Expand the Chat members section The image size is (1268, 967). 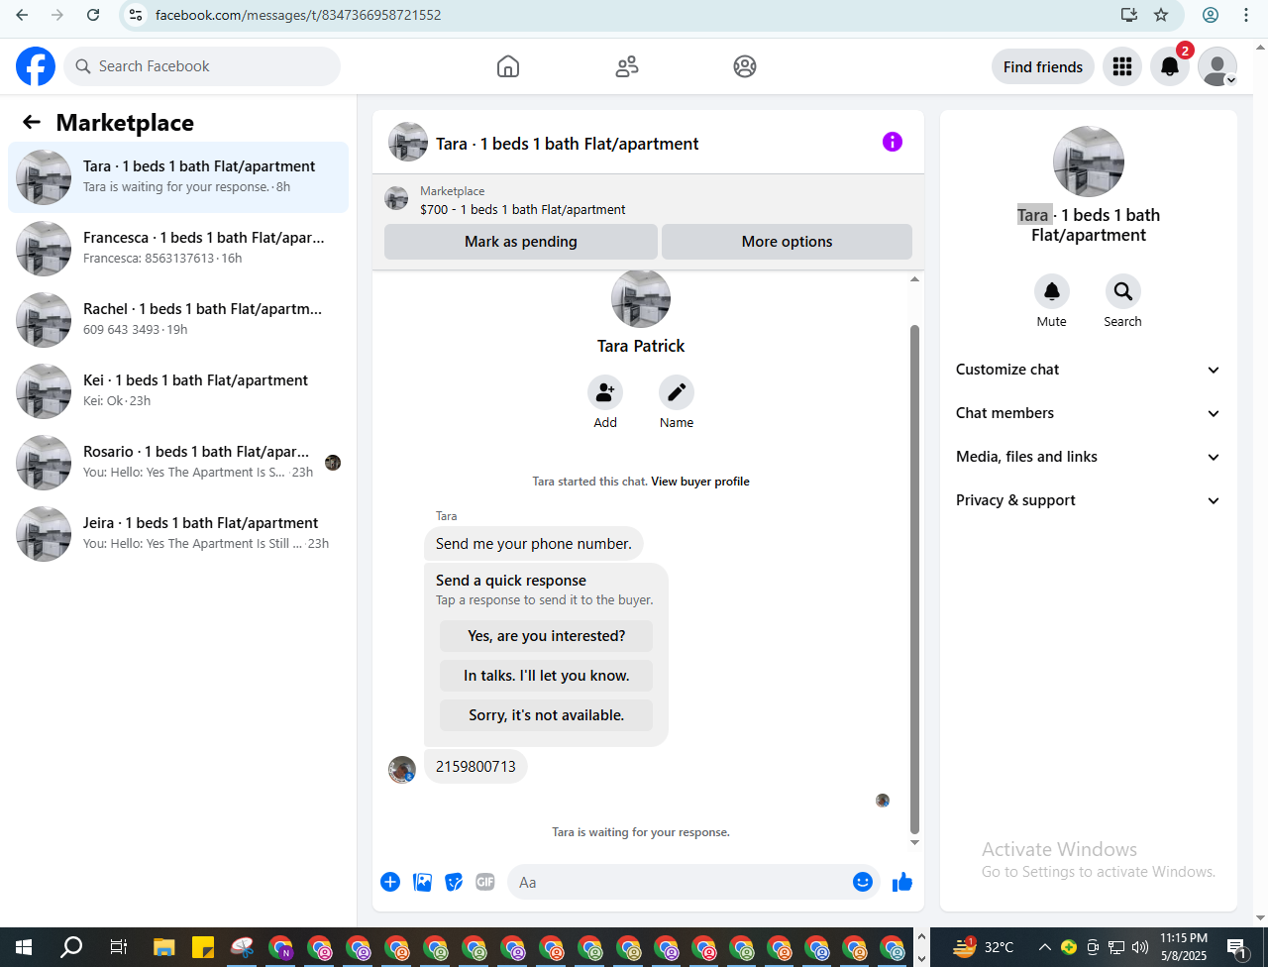coord(1089,413)
